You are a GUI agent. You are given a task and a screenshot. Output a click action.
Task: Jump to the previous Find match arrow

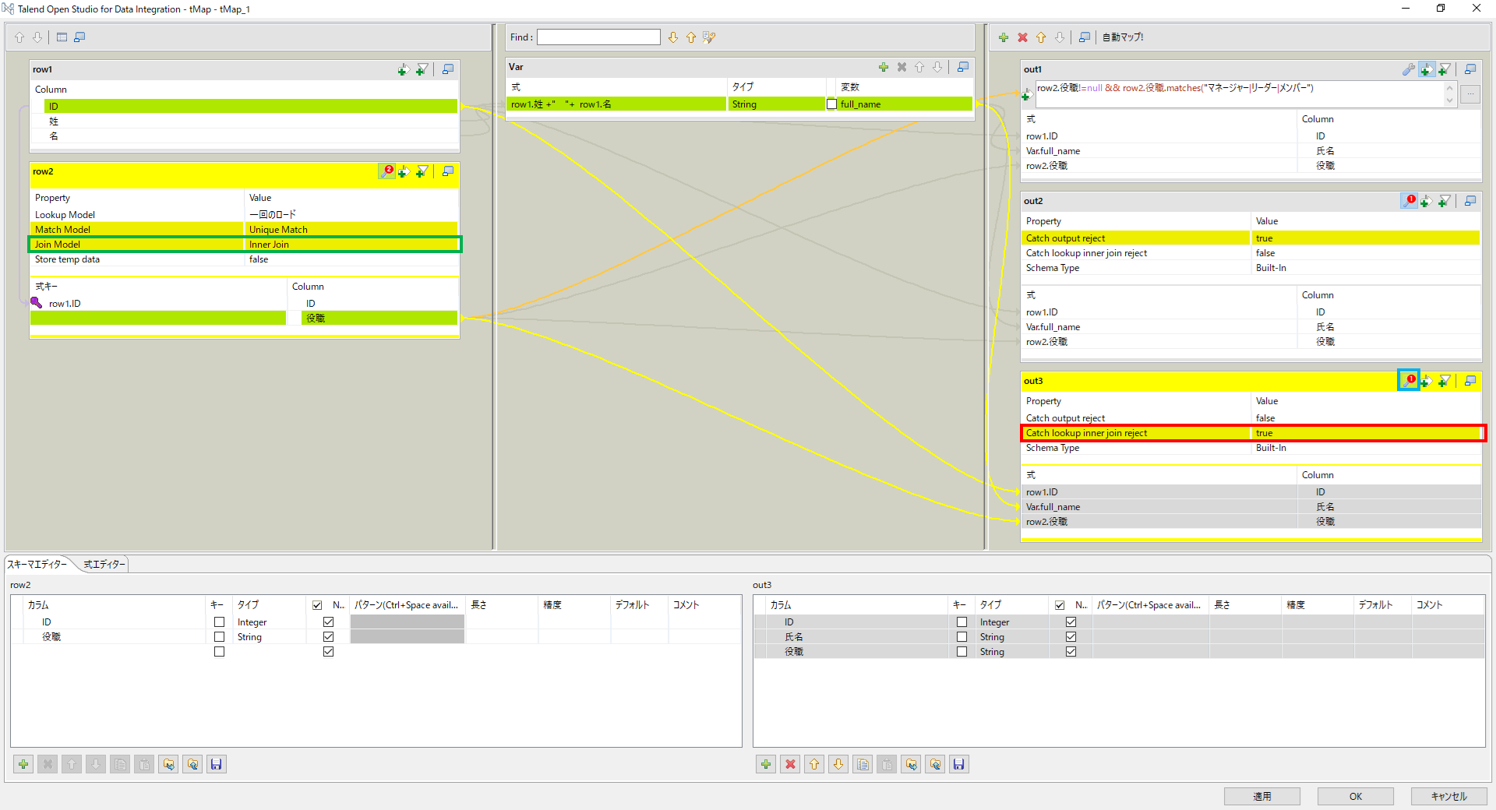click(691, 37)
